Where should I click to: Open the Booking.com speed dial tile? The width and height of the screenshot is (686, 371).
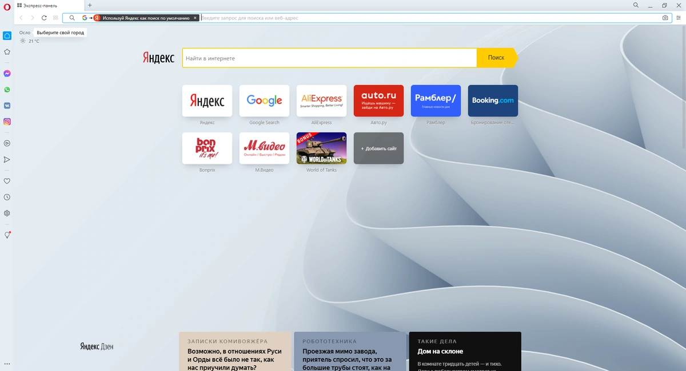[493, 100]
